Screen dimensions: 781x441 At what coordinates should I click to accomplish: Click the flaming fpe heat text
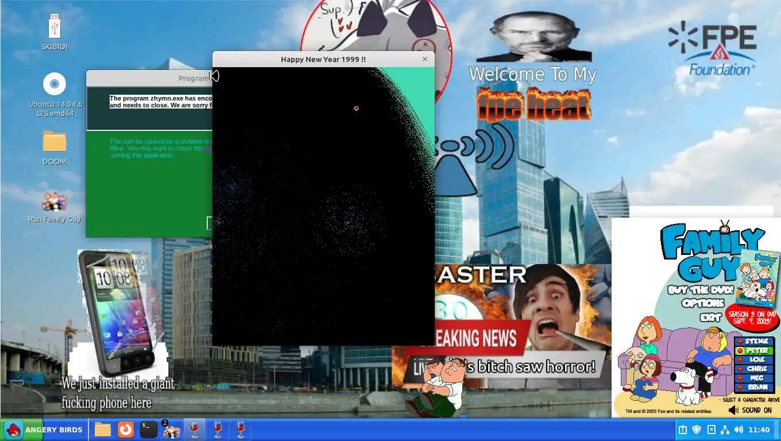533,104
